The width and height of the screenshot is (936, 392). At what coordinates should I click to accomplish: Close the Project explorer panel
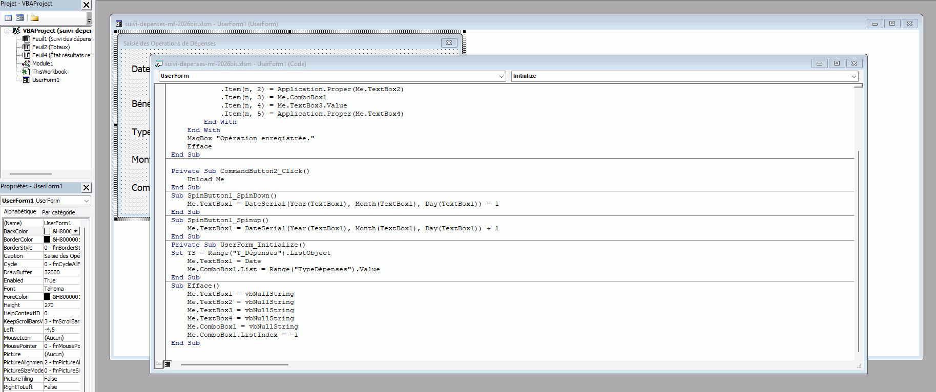pos(86,5)
